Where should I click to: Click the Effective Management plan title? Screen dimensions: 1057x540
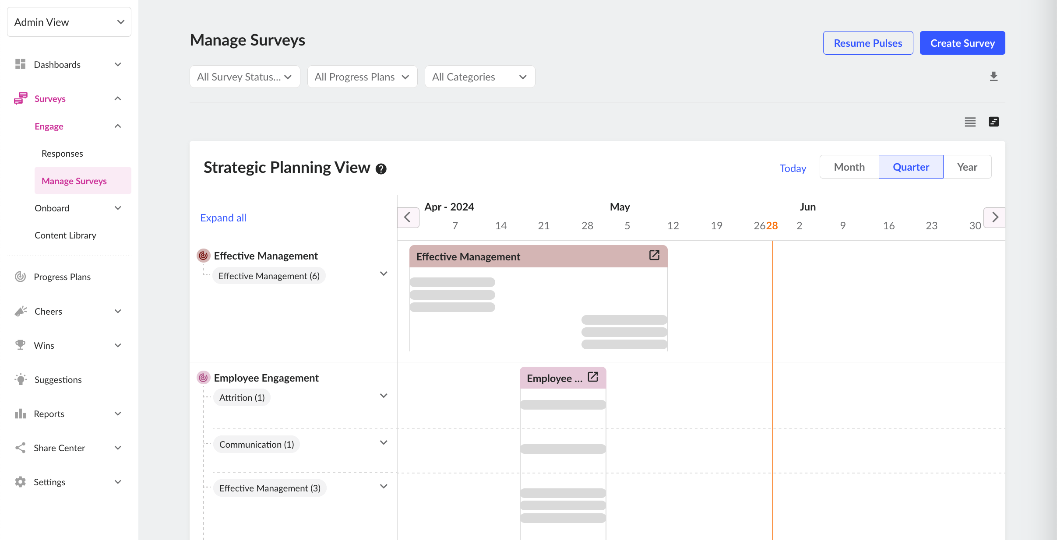pos(266,256)
